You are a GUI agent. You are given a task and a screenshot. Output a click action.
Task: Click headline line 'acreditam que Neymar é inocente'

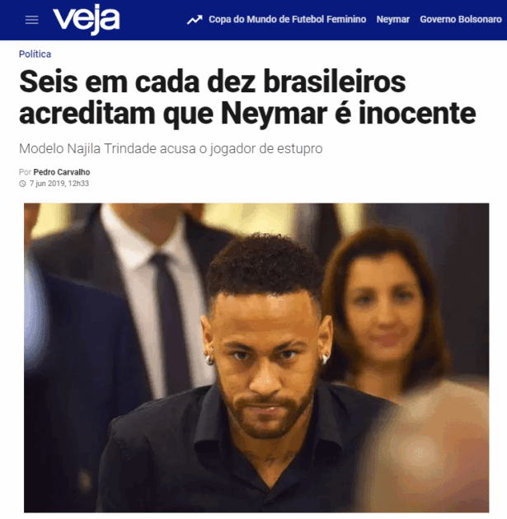coord(247,113)
